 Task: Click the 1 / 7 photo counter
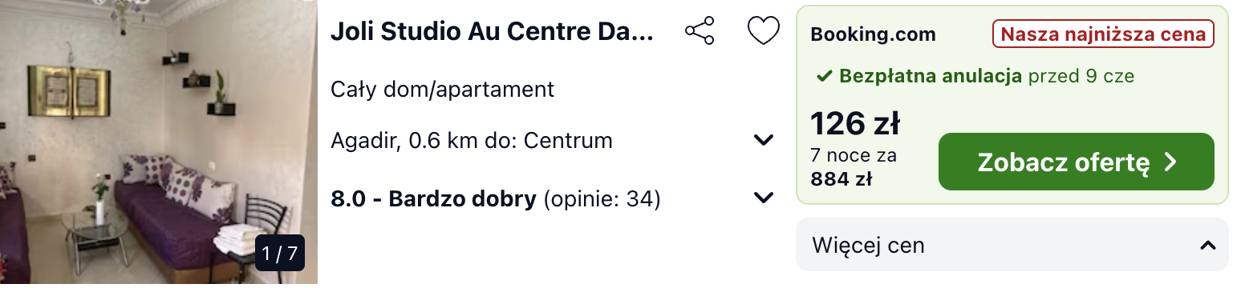point(280,254)
